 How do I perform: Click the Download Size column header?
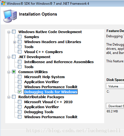[115, 106]
